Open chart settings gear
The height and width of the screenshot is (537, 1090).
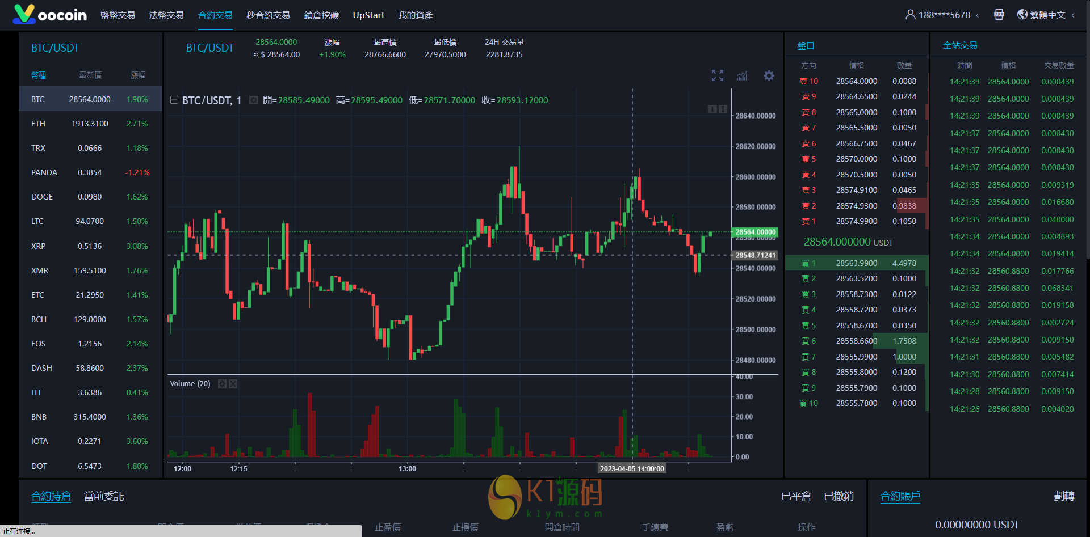[769, 75]
